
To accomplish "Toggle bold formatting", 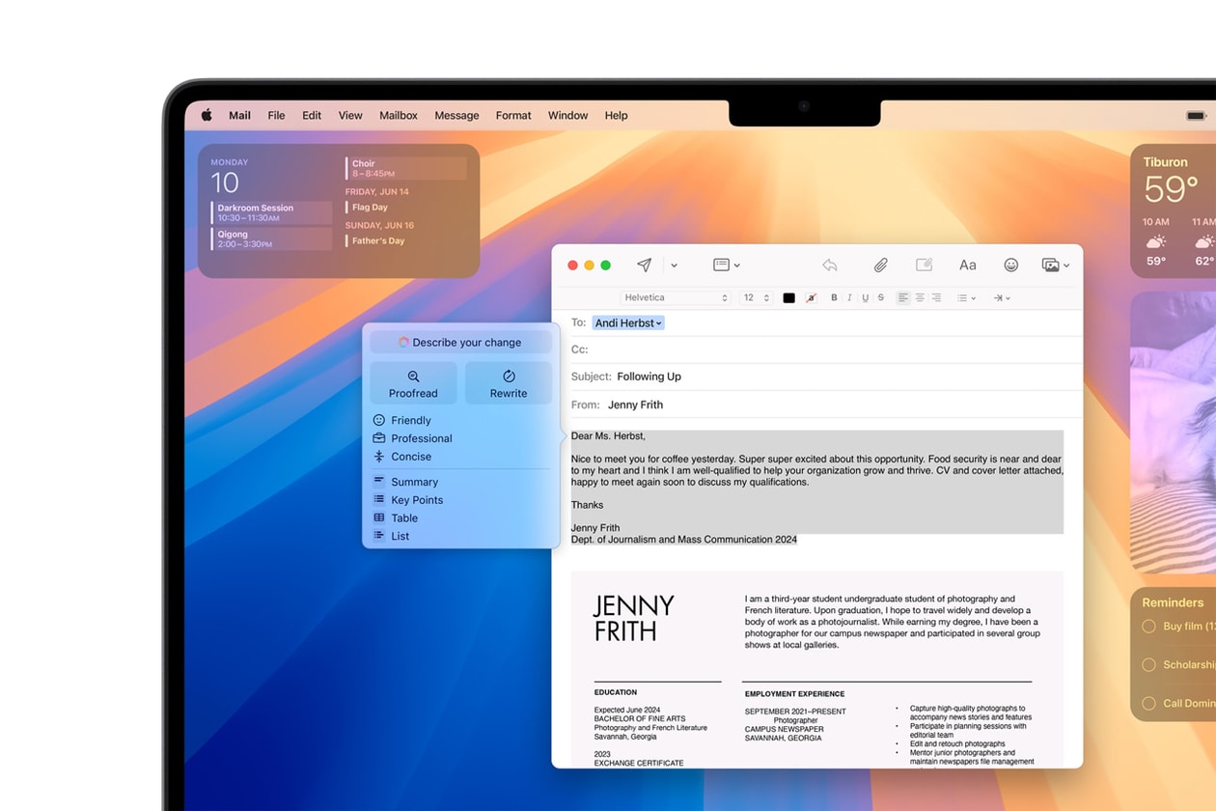I will (834, 297).
